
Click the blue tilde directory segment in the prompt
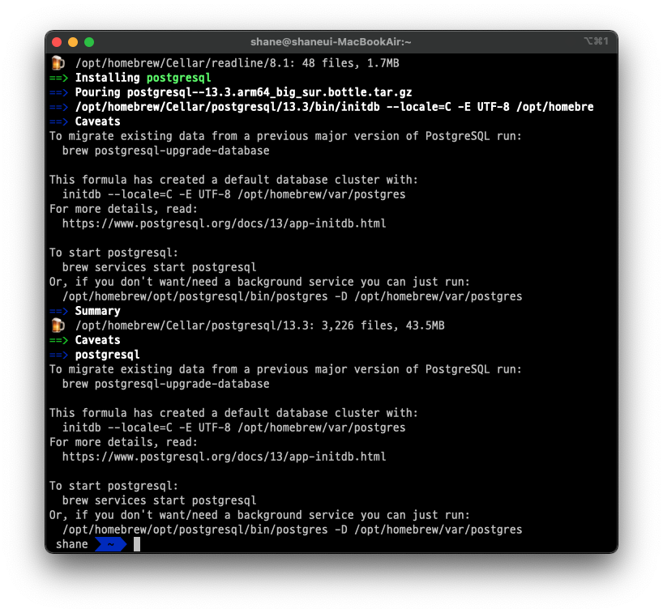[110, 544]
